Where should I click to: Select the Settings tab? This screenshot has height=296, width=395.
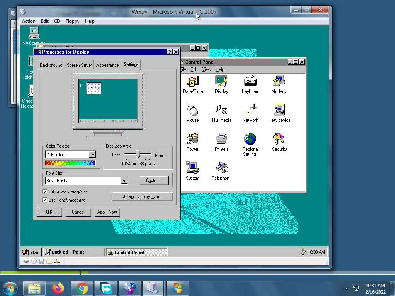[x=131, y=64]
